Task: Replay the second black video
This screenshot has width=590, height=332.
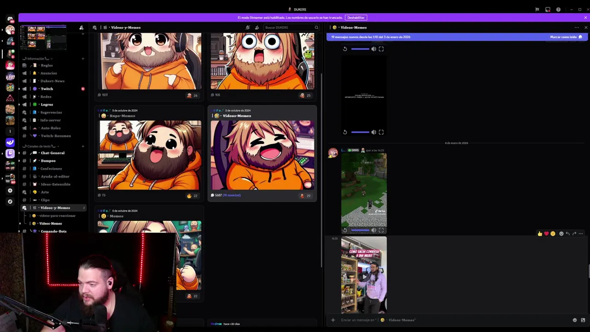Action: pyautogui.click(x=345, y=132)
